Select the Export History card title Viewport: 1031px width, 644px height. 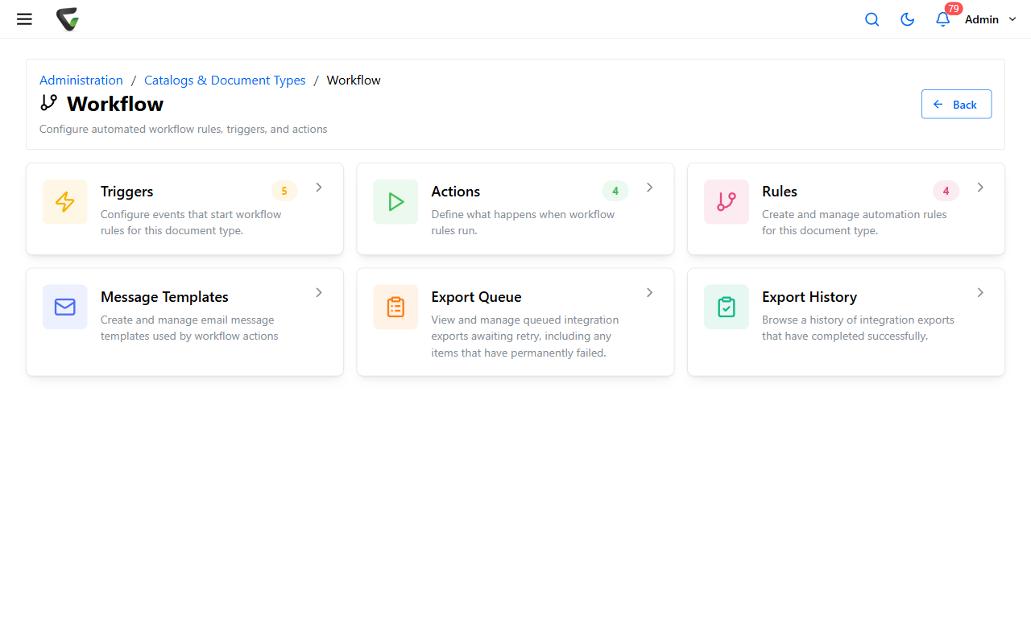click(x=809, y=297)
